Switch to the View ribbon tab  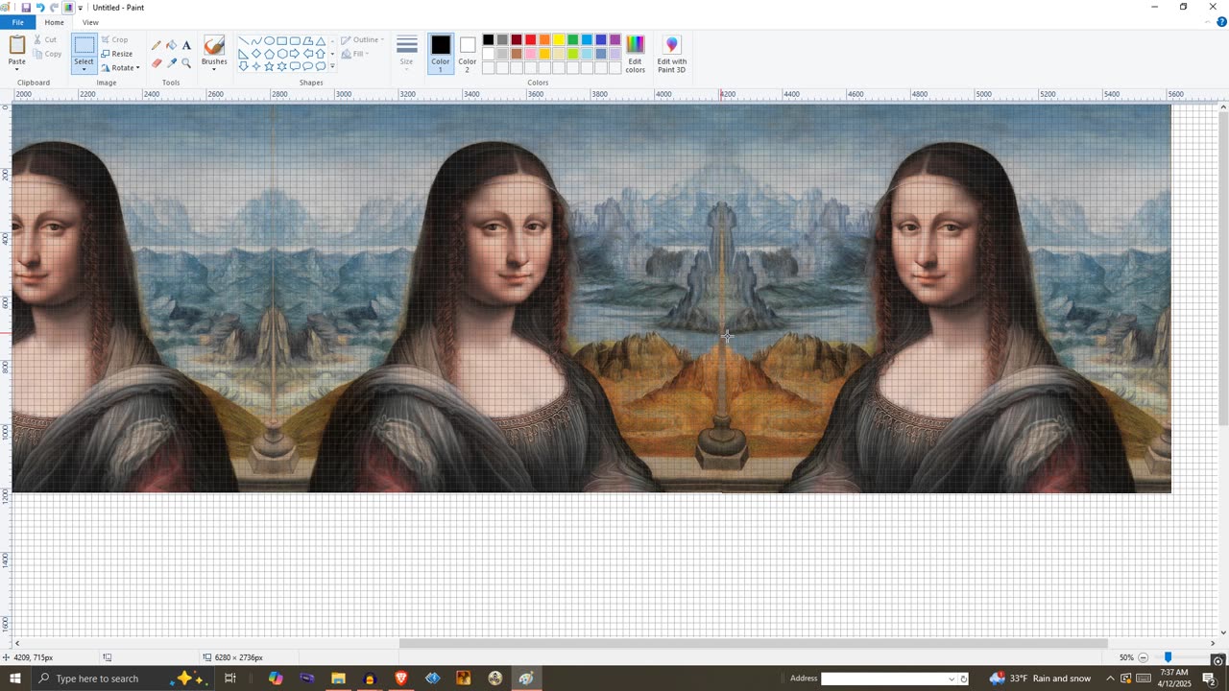[90, 22]
